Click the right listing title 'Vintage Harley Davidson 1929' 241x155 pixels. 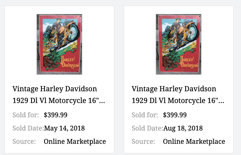coord(174,94)
